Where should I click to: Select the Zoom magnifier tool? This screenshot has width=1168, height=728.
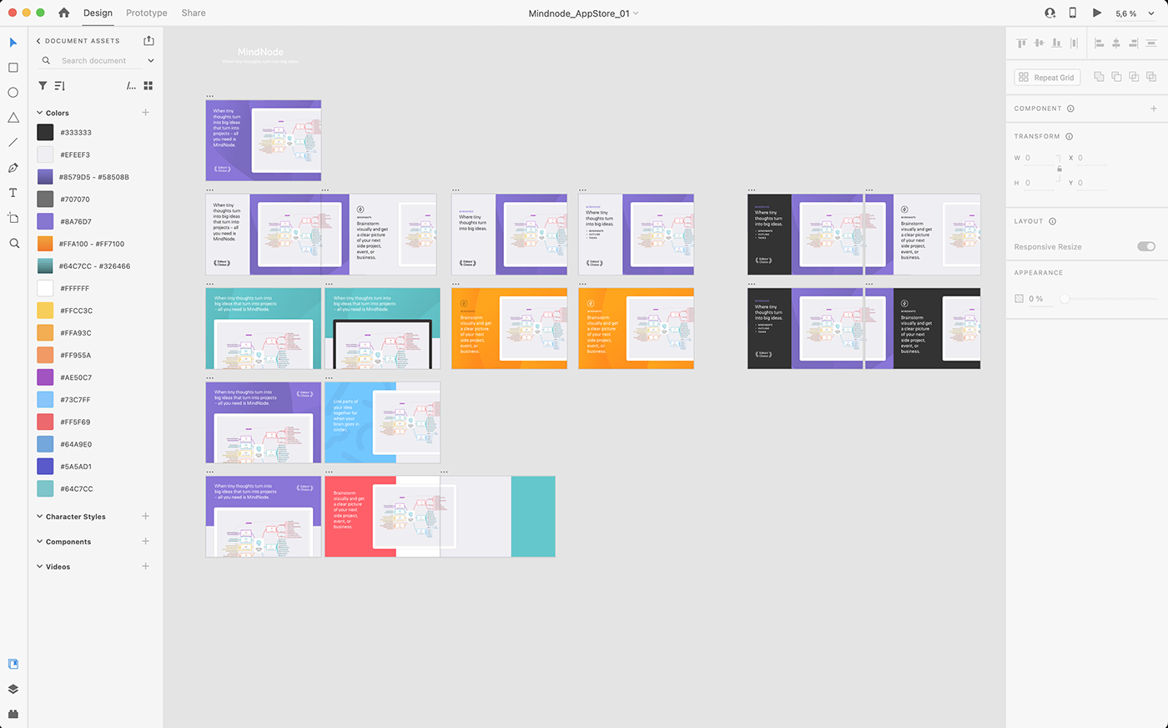pyautogui.click(x=13, y=243)
